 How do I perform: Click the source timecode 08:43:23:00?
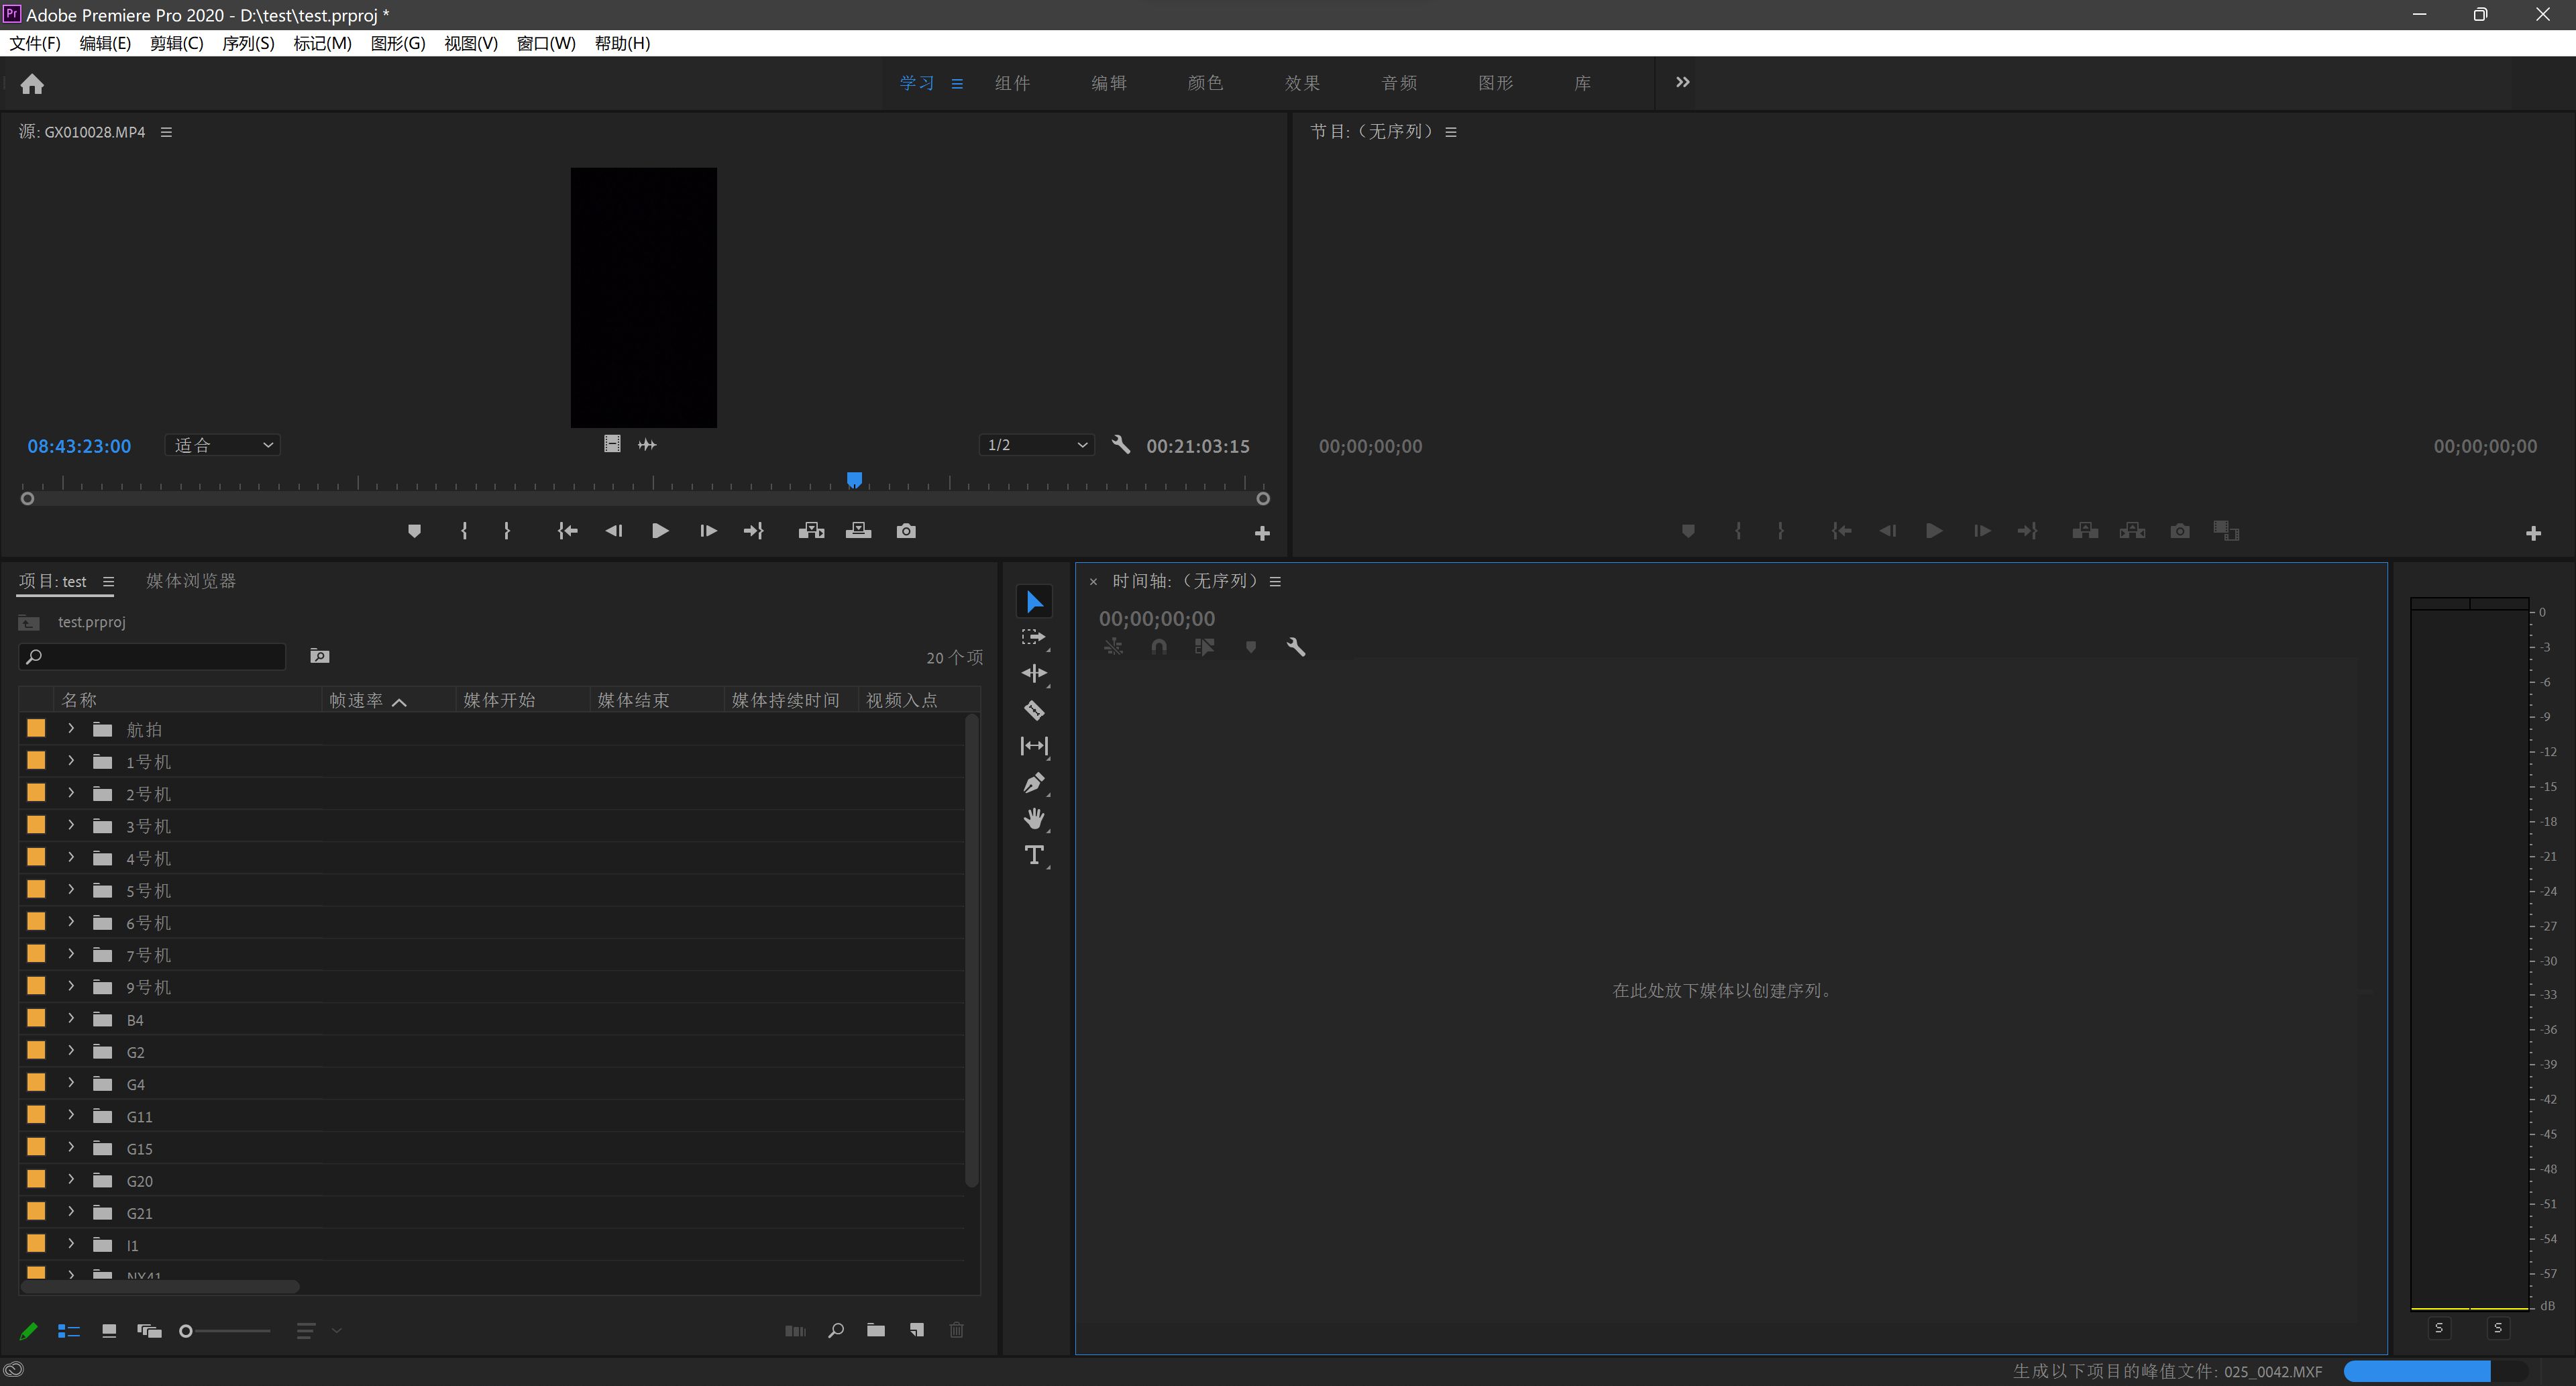click(x=79, y=446)
